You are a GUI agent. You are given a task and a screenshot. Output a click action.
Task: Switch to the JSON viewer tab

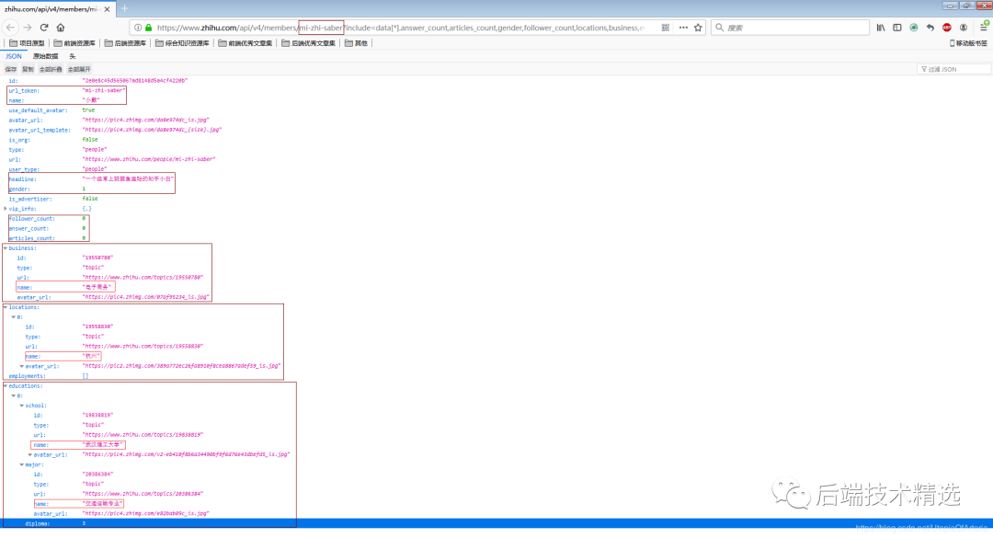point(13,56)
